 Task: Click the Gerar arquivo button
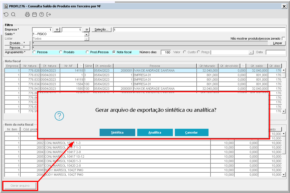click(x=20, y=186)
